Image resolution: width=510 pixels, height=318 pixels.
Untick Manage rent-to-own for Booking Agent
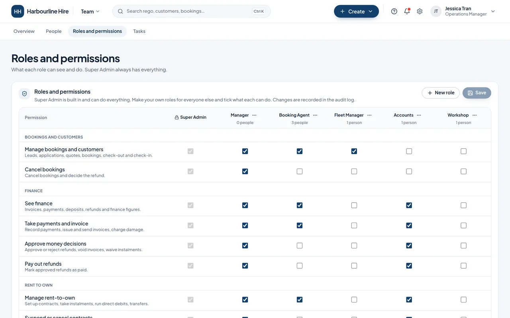(x=300, y=300)
